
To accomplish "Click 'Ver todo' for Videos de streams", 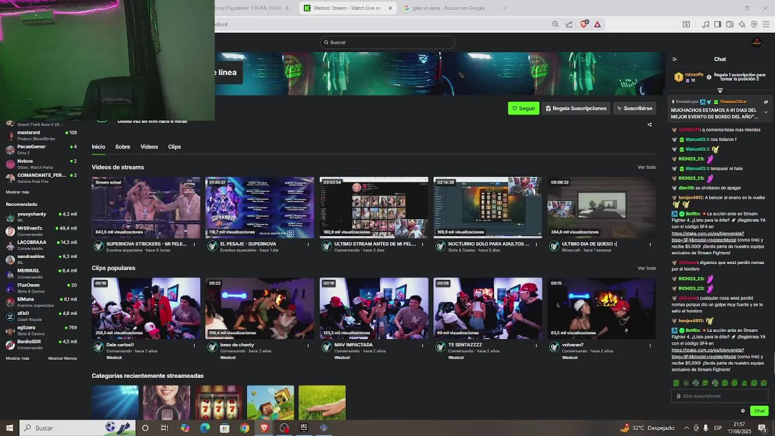I will coord(647,167).
